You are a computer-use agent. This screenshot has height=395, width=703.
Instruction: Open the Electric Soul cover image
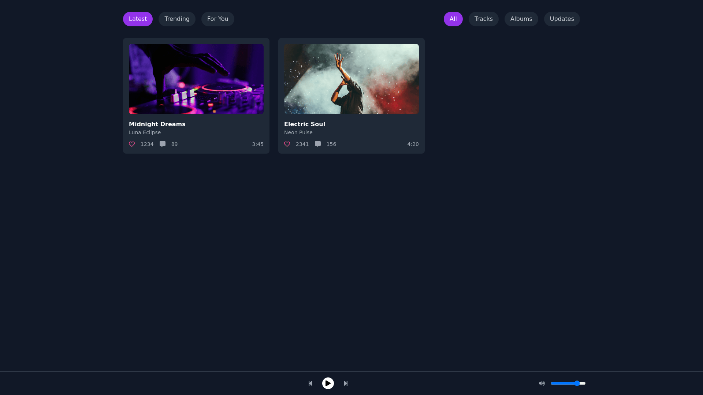click(x=351, y=79)
